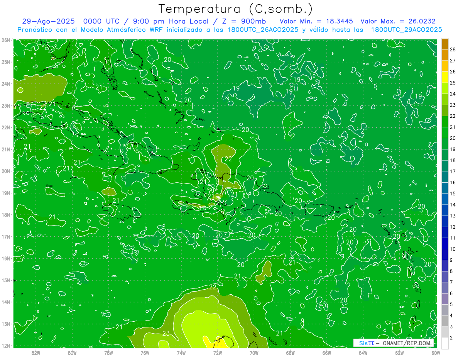Viewport: 463px width, 358px height.
Task: Click the 72W longitude axis label
Action: click(218, 353)
